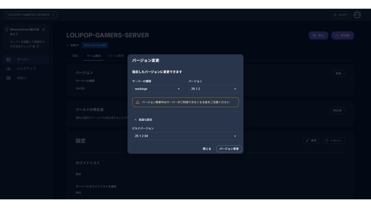Image resolution: width=371 pixels, height=208 pixels.
Task: Open the LOLIPOP-GAMERS-SERVER selector at top left
Action: coord(31,15)
